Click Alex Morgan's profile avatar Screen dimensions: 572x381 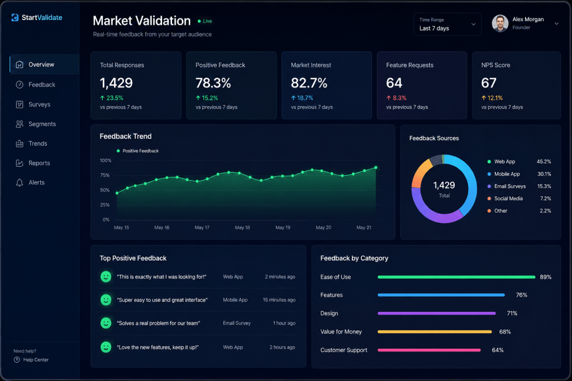coord(500,23)
